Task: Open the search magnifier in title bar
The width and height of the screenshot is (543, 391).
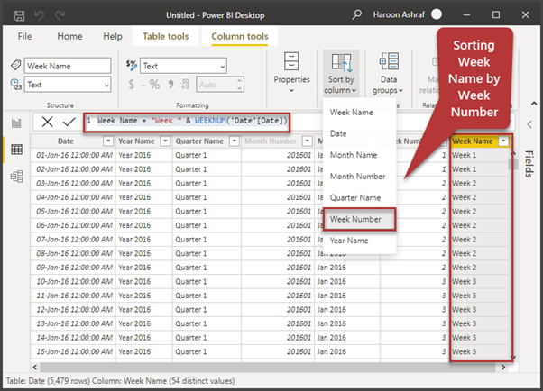Action: click(356, 14)
